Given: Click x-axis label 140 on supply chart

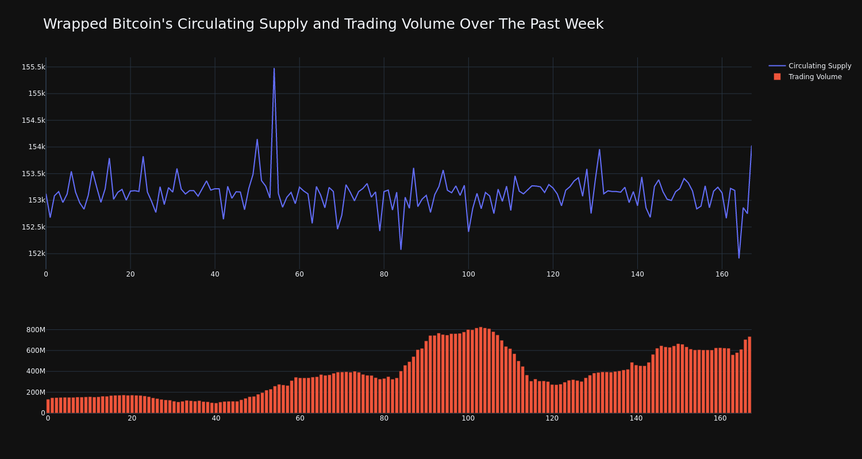Looking at the screenshot, I should pos(637,274).
